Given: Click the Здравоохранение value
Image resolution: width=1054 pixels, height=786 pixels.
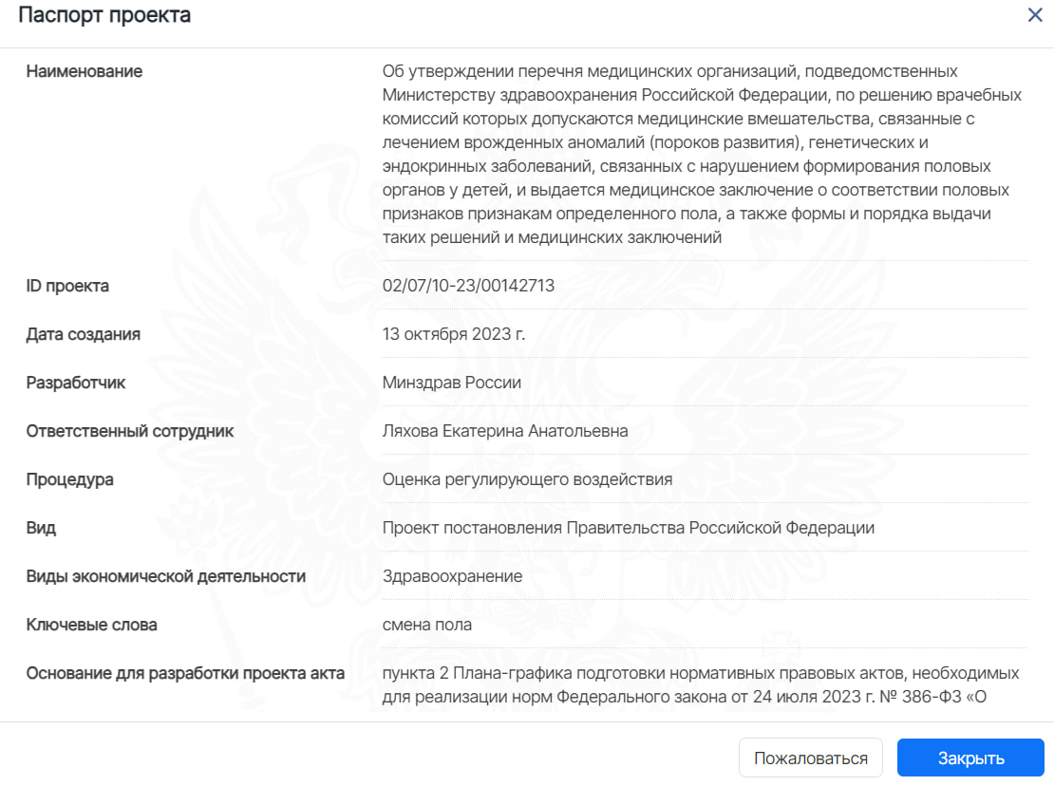Looking at the screenshot, I should pyautogui.click(x=452, y=575).
